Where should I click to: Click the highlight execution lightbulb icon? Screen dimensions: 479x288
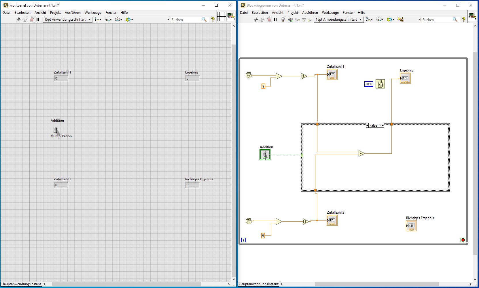coord(283,20)
